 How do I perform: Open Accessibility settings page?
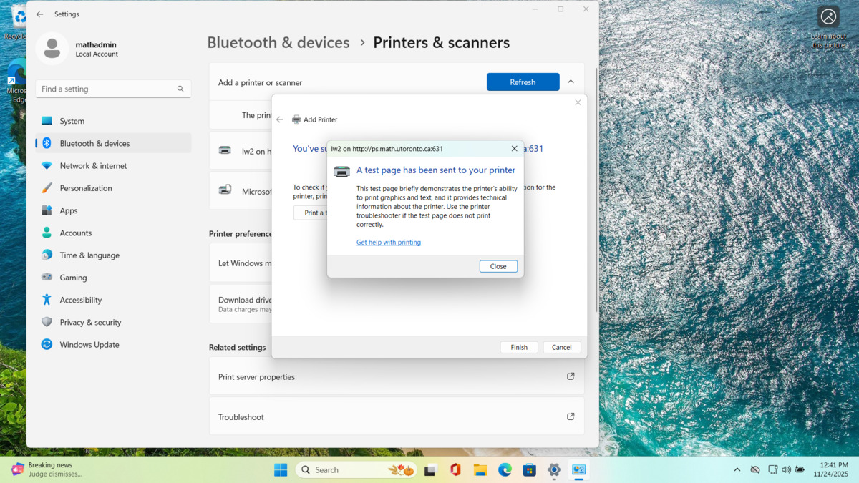pyautogui.click(x=81, y=300)
